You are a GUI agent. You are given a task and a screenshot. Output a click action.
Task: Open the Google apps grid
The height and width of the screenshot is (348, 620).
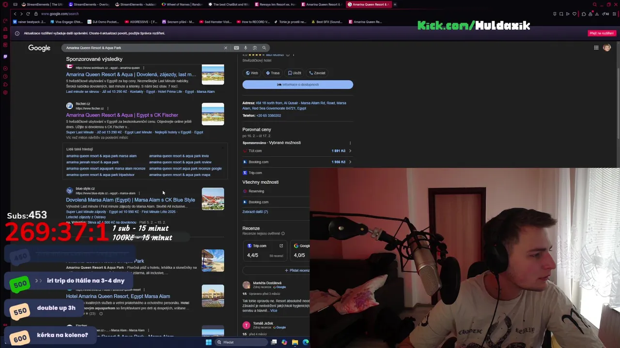(x=596, y=47)
